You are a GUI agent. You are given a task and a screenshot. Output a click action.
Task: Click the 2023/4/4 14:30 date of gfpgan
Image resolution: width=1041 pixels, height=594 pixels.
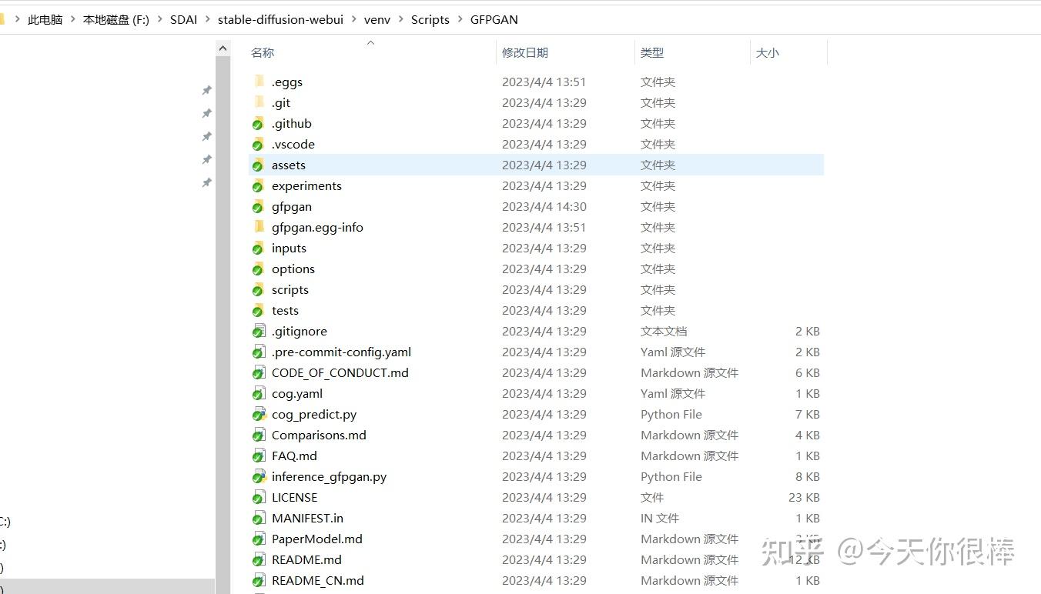tap(544, 206)
